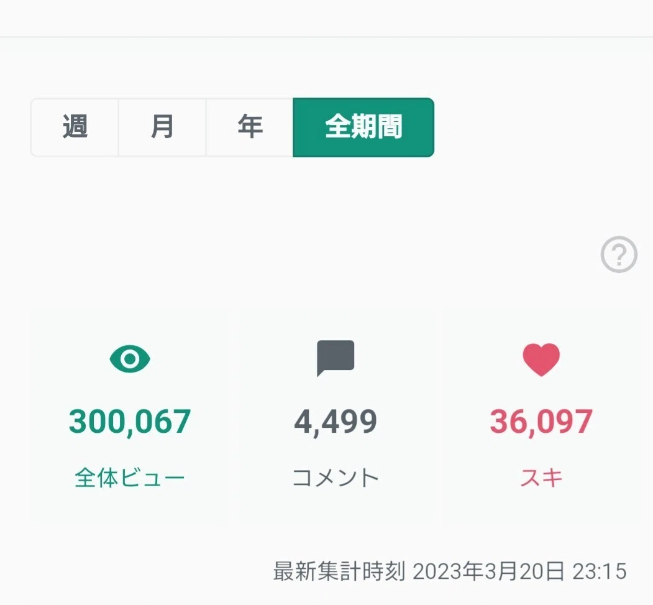Open the total views stat card

(129, 415)
